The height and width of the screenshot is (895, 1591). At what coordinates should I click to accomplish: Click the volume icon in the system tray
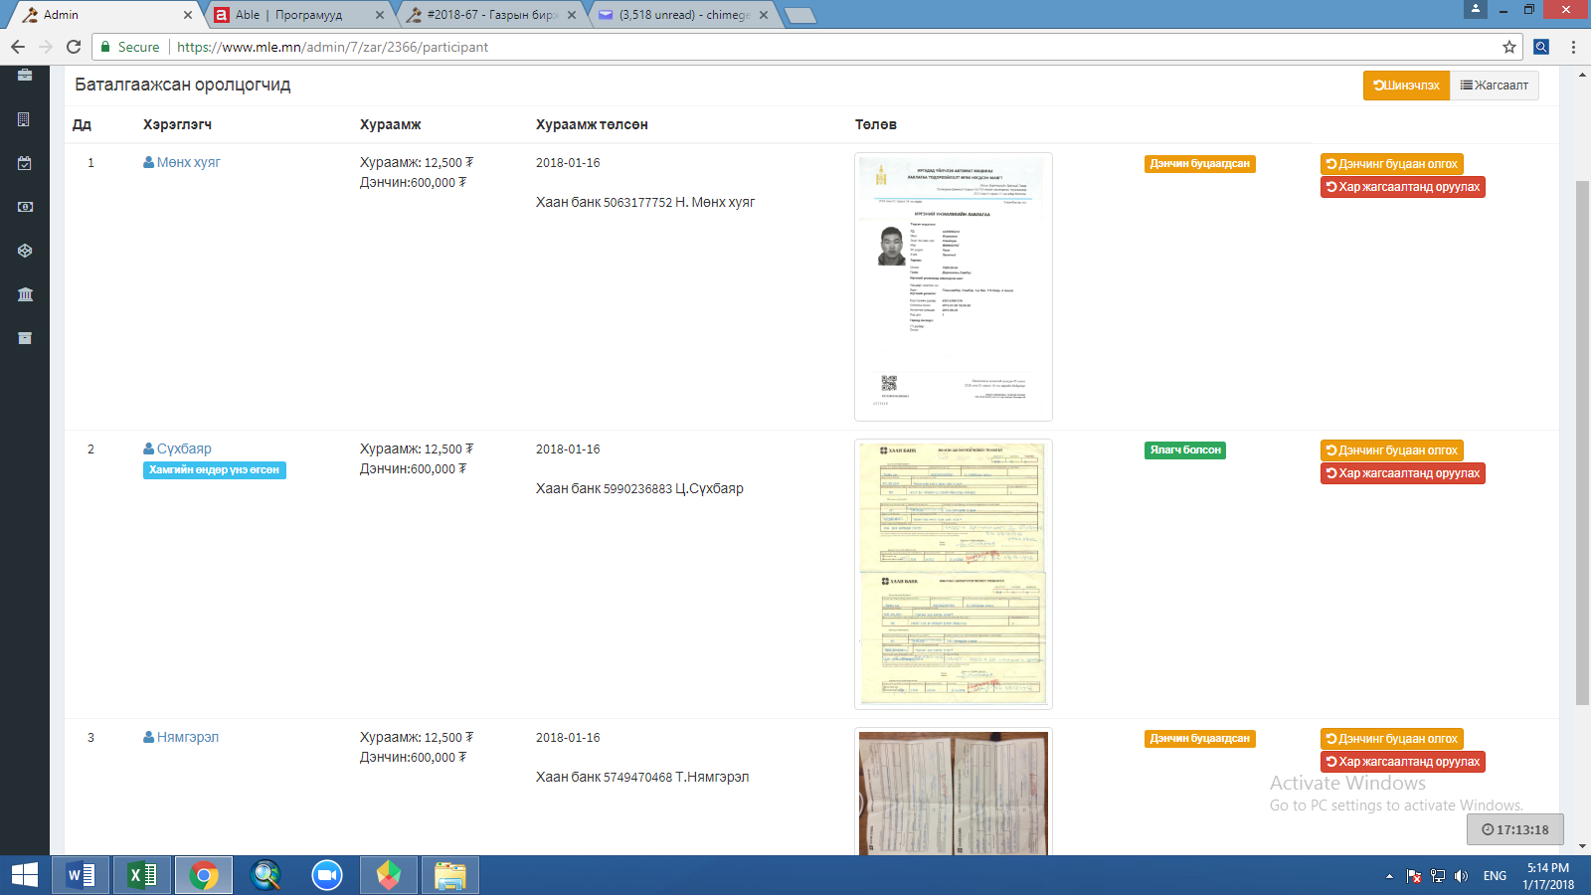1461,876
